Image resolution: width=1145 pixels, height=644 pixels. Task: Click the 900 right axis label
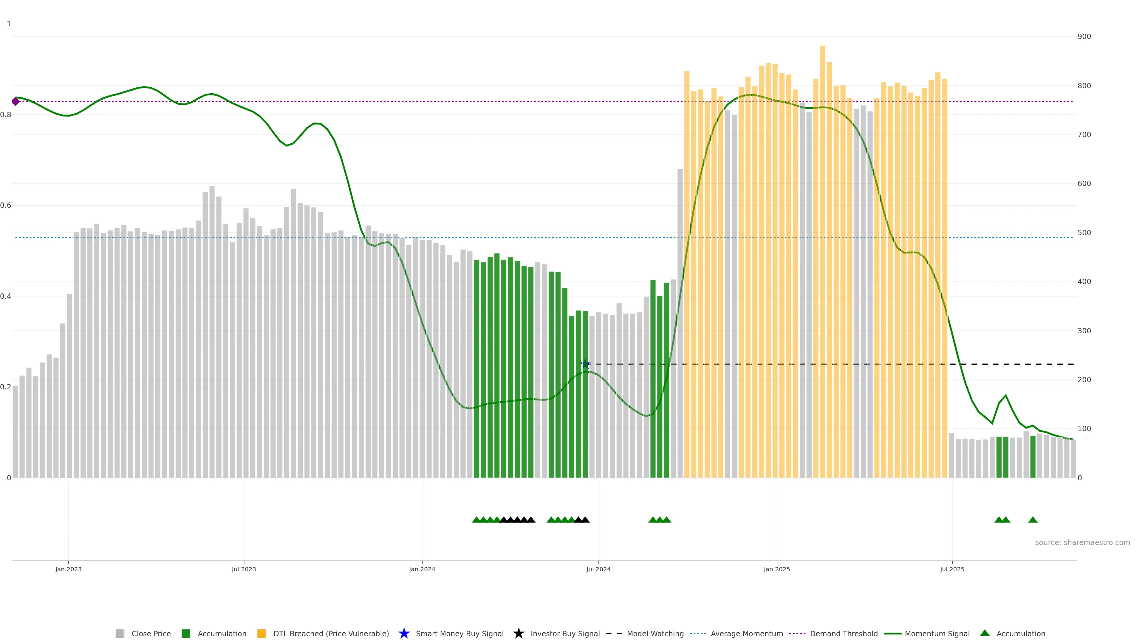pyautogui.click(x=1084, y=36)
